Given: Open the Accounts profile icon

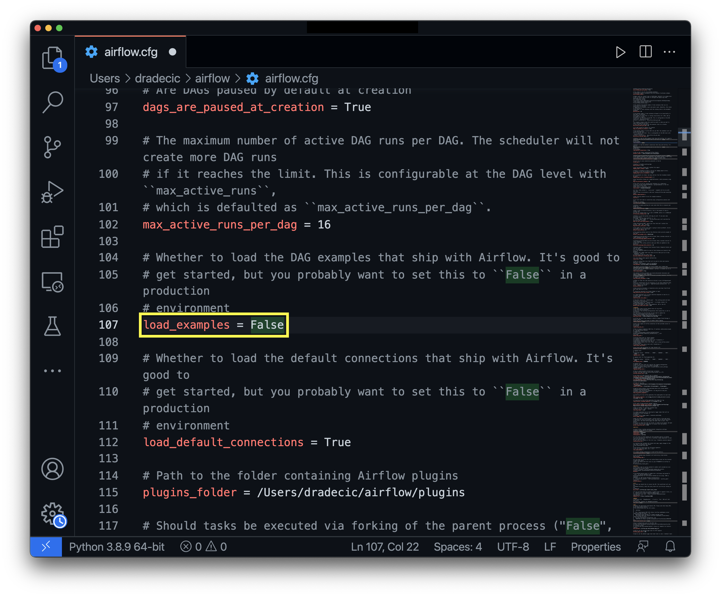Looking at the screenshot, I should 52,469.
